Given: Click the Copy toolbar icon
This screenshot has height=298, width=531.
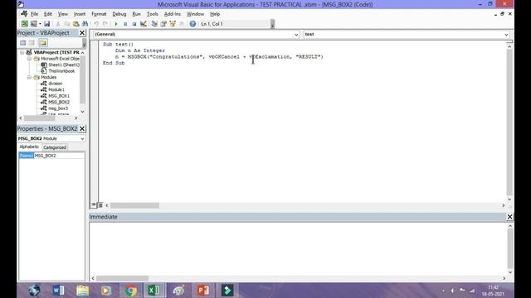Looking at the screenshot, I should point(66,24).
